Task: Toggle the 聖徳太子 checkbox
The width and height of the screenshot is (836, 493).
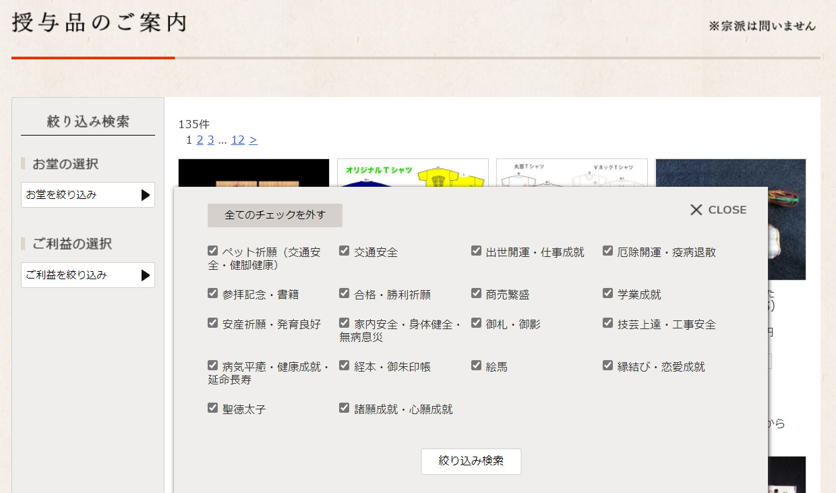Action: click(x=213, y=408)
